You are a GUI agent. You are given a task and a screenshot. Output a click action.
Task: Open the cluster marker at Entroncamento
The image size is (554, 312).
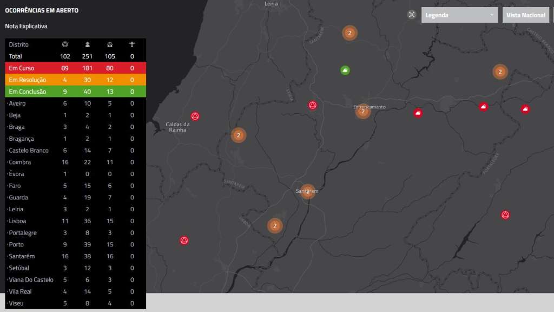click(x=363, y=112)
